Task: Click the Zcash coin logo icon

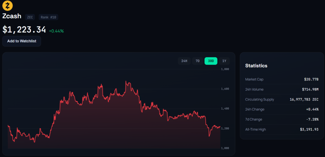Action: (x=8, y=6)
